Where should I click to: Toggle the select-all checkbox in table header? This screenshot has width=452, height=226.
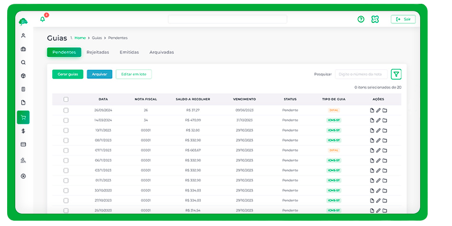pyautogui.click(x=66, y=99)
